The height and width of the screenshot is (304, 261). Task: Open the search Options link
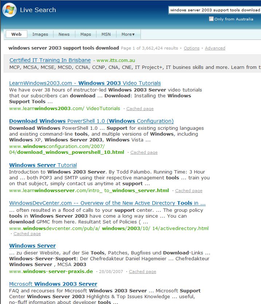[191, 48]
